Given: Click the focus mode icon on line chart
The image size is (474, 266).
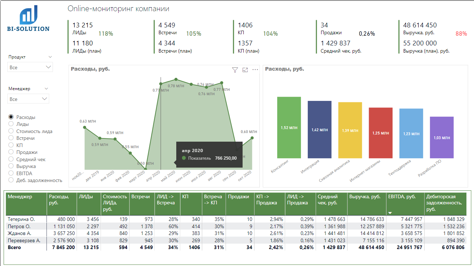Looking at the screenshot, I should click(245, 70).
